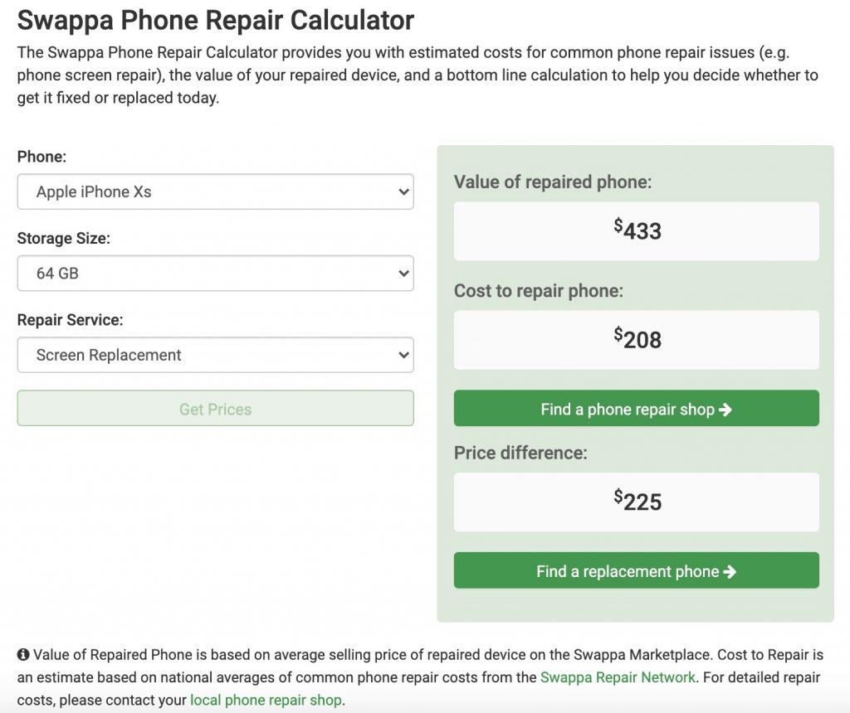Viewport: 850px width, 713px height.
Task: Click arrow icon on replacement phone button
Action: pos(730,572)
